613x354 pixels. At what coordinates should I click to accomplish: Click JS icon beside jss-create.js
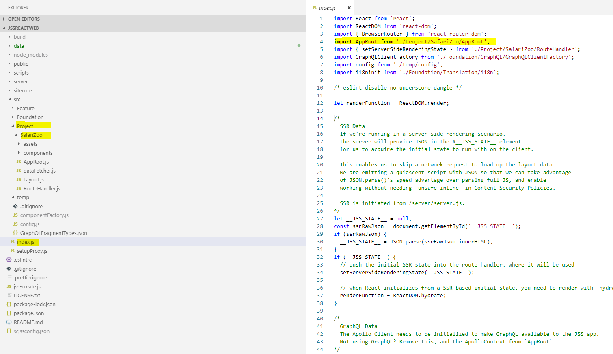coord(9,286)
